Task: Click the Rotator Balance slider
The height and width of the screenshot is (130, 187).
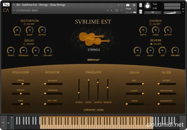Action: 53,84
